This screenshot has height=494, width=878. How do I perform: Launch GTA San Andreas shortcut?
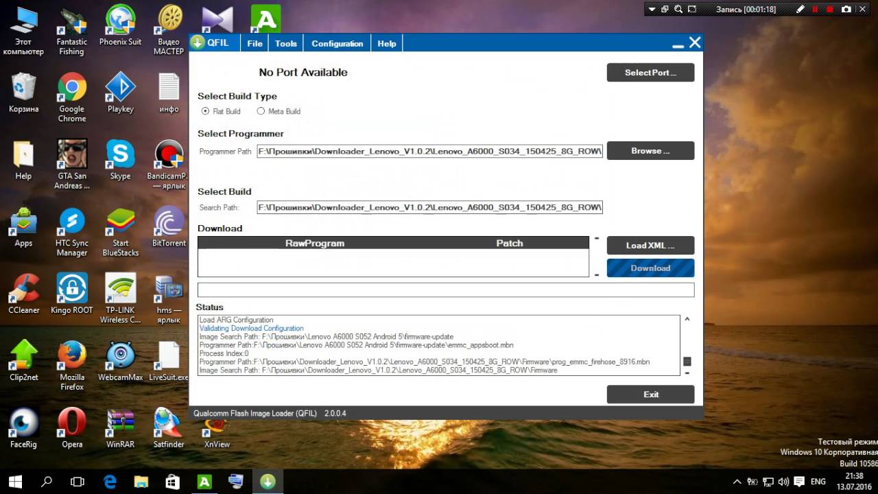pos(71,166)
